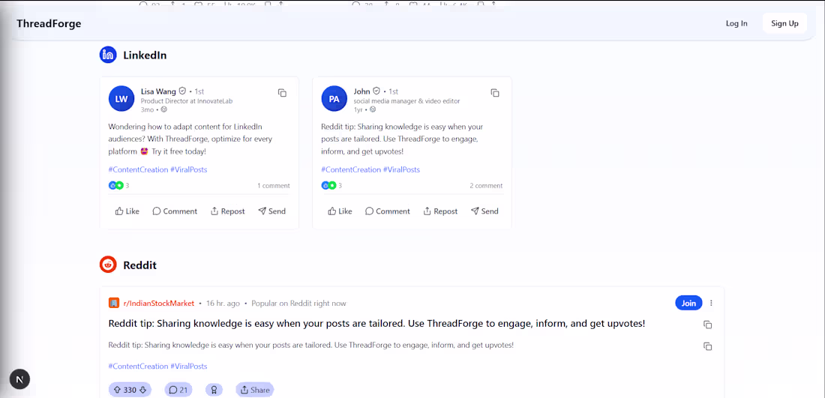Screen dimensions: 825x398
Task: Click the Log In link
Action: [x=736, y=23]
